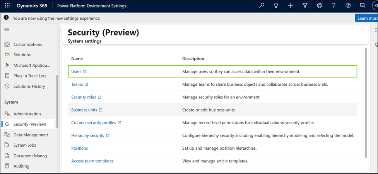The height and width of the screenshot is (174, 378).
Task: Open Solutions in left navigation
Action: coord(22,55)
